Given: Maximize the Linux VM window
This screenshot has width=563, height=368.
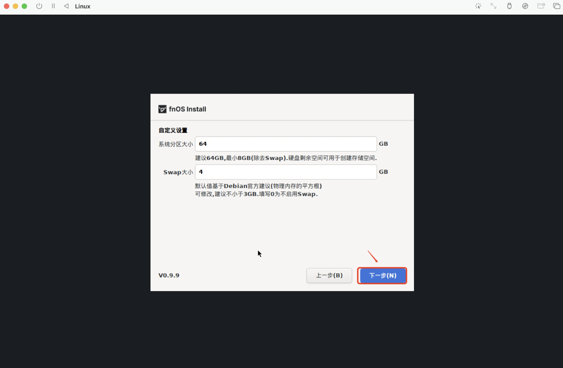Looking at the screenshot, I should (24, 6).
